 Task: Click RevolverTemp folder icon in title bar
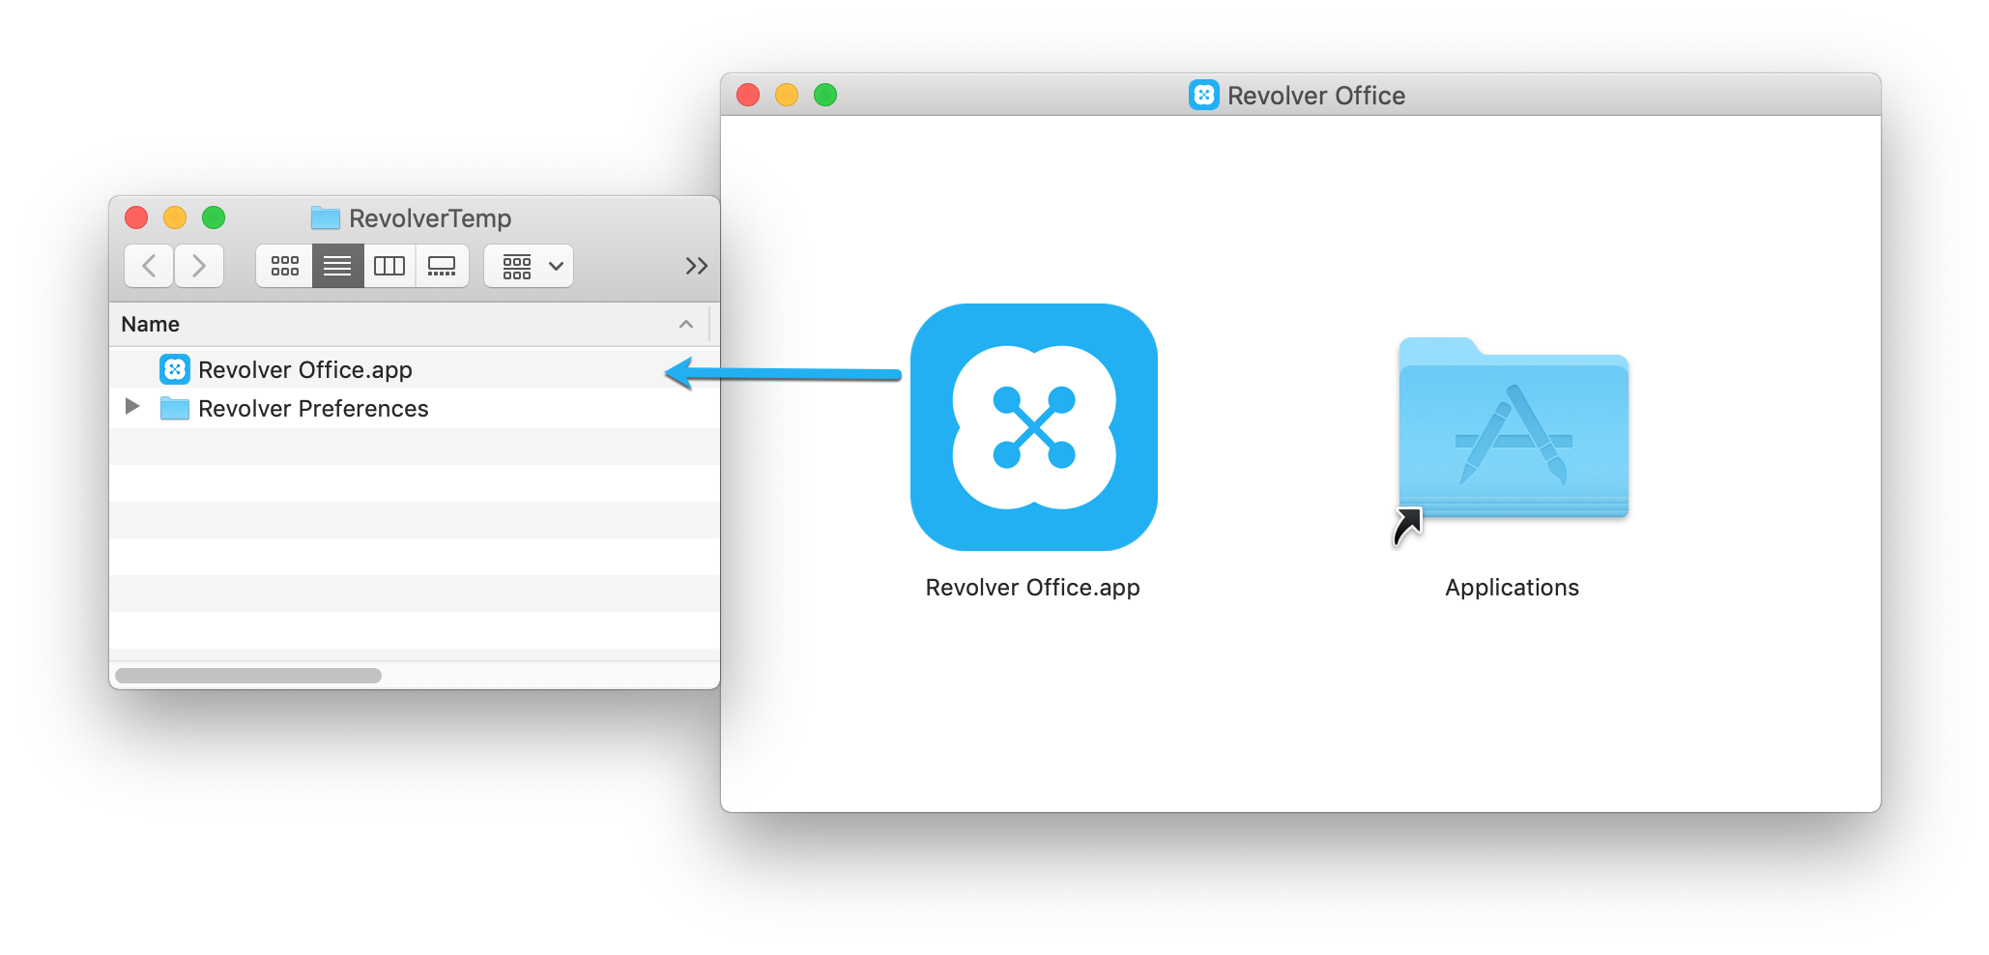tap(326, 218)
